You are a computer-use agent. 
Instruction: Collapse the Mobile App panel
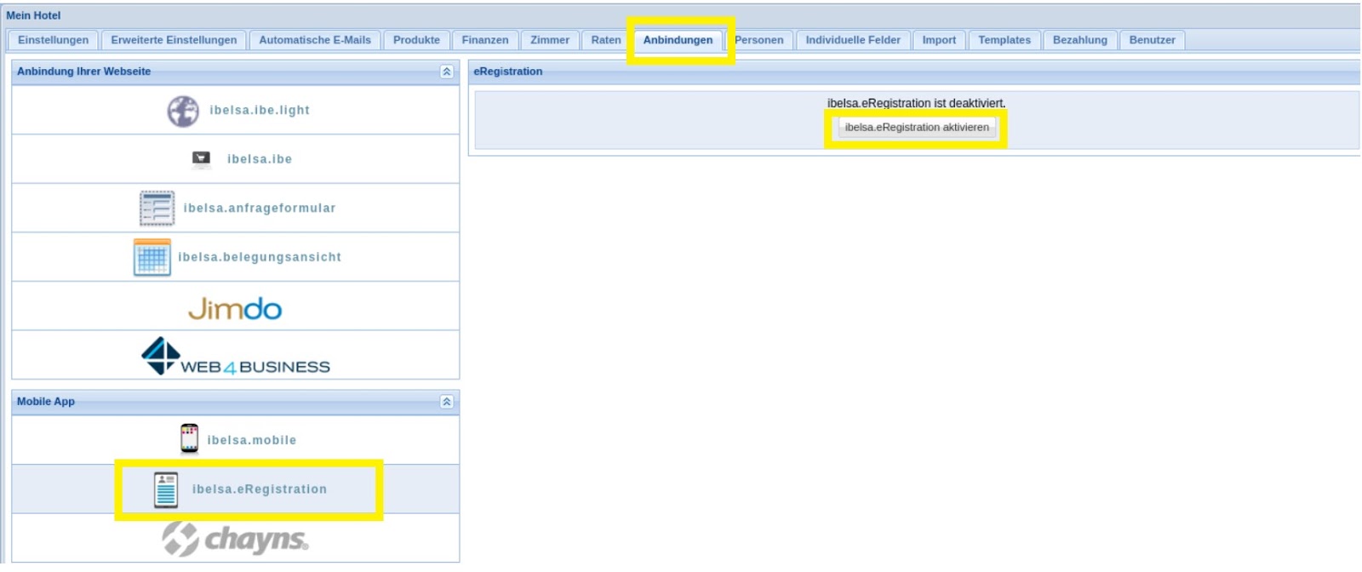coord(446,402)
